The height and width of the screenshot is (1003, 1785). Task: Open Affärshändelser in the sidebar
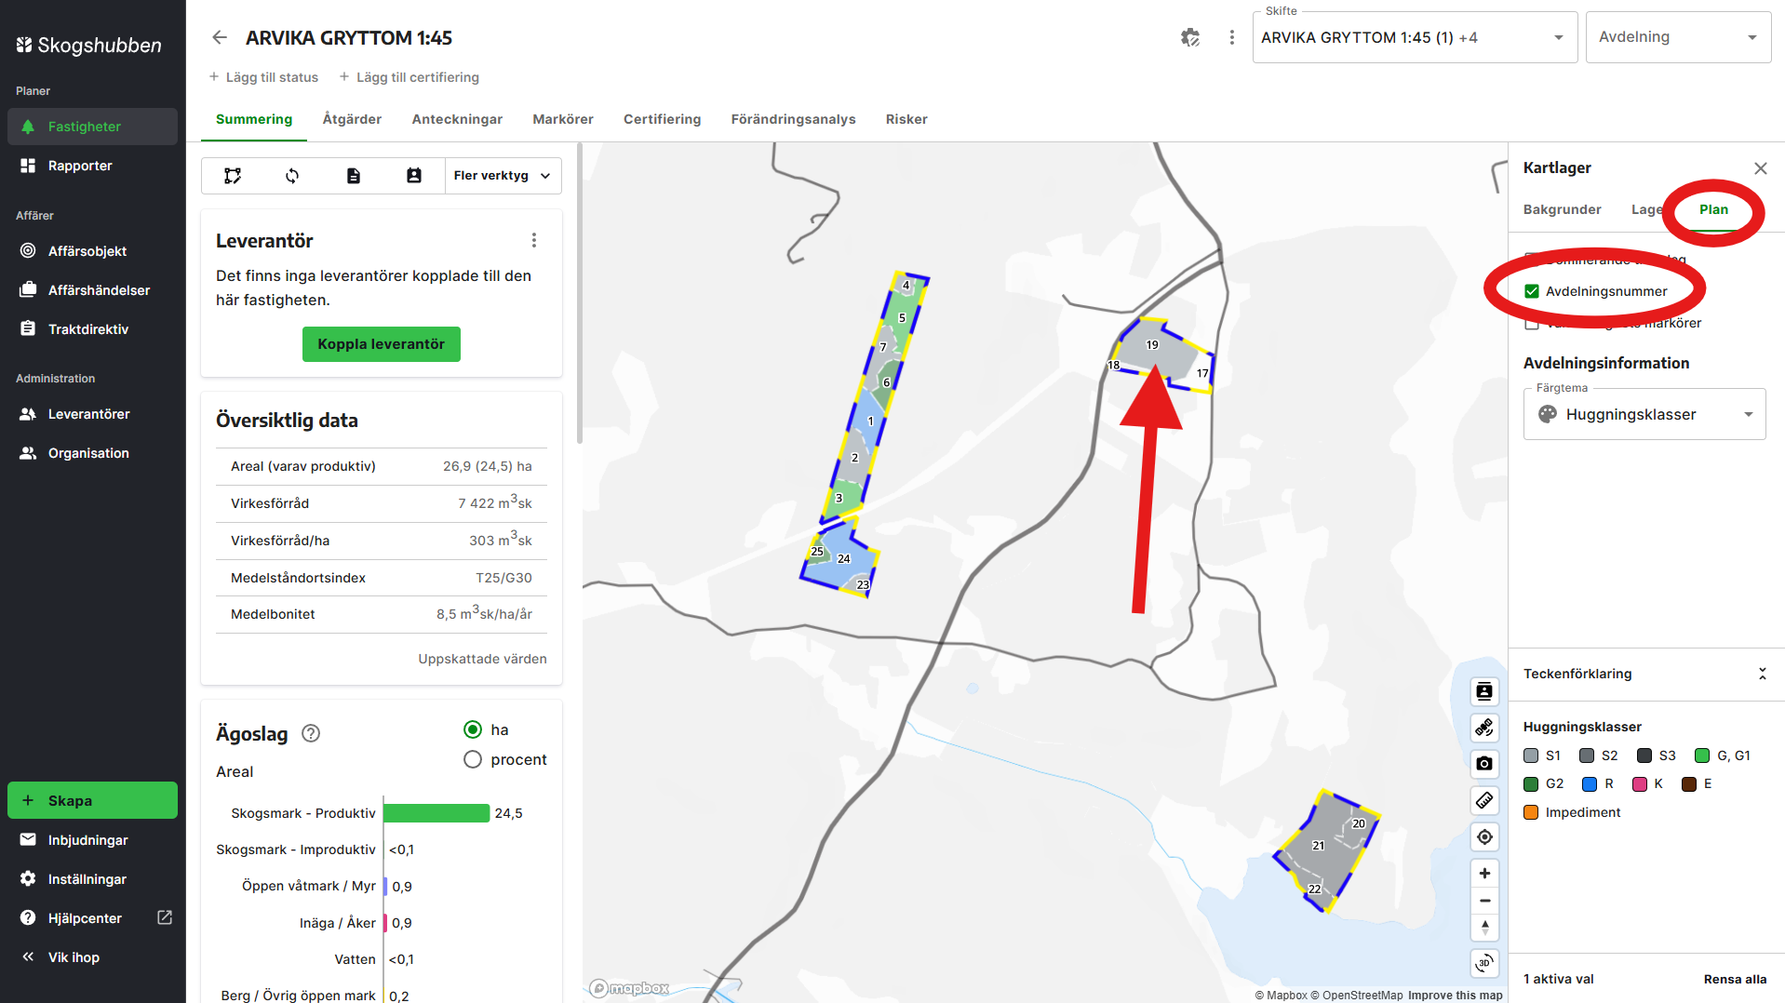[x=92, y=290]
